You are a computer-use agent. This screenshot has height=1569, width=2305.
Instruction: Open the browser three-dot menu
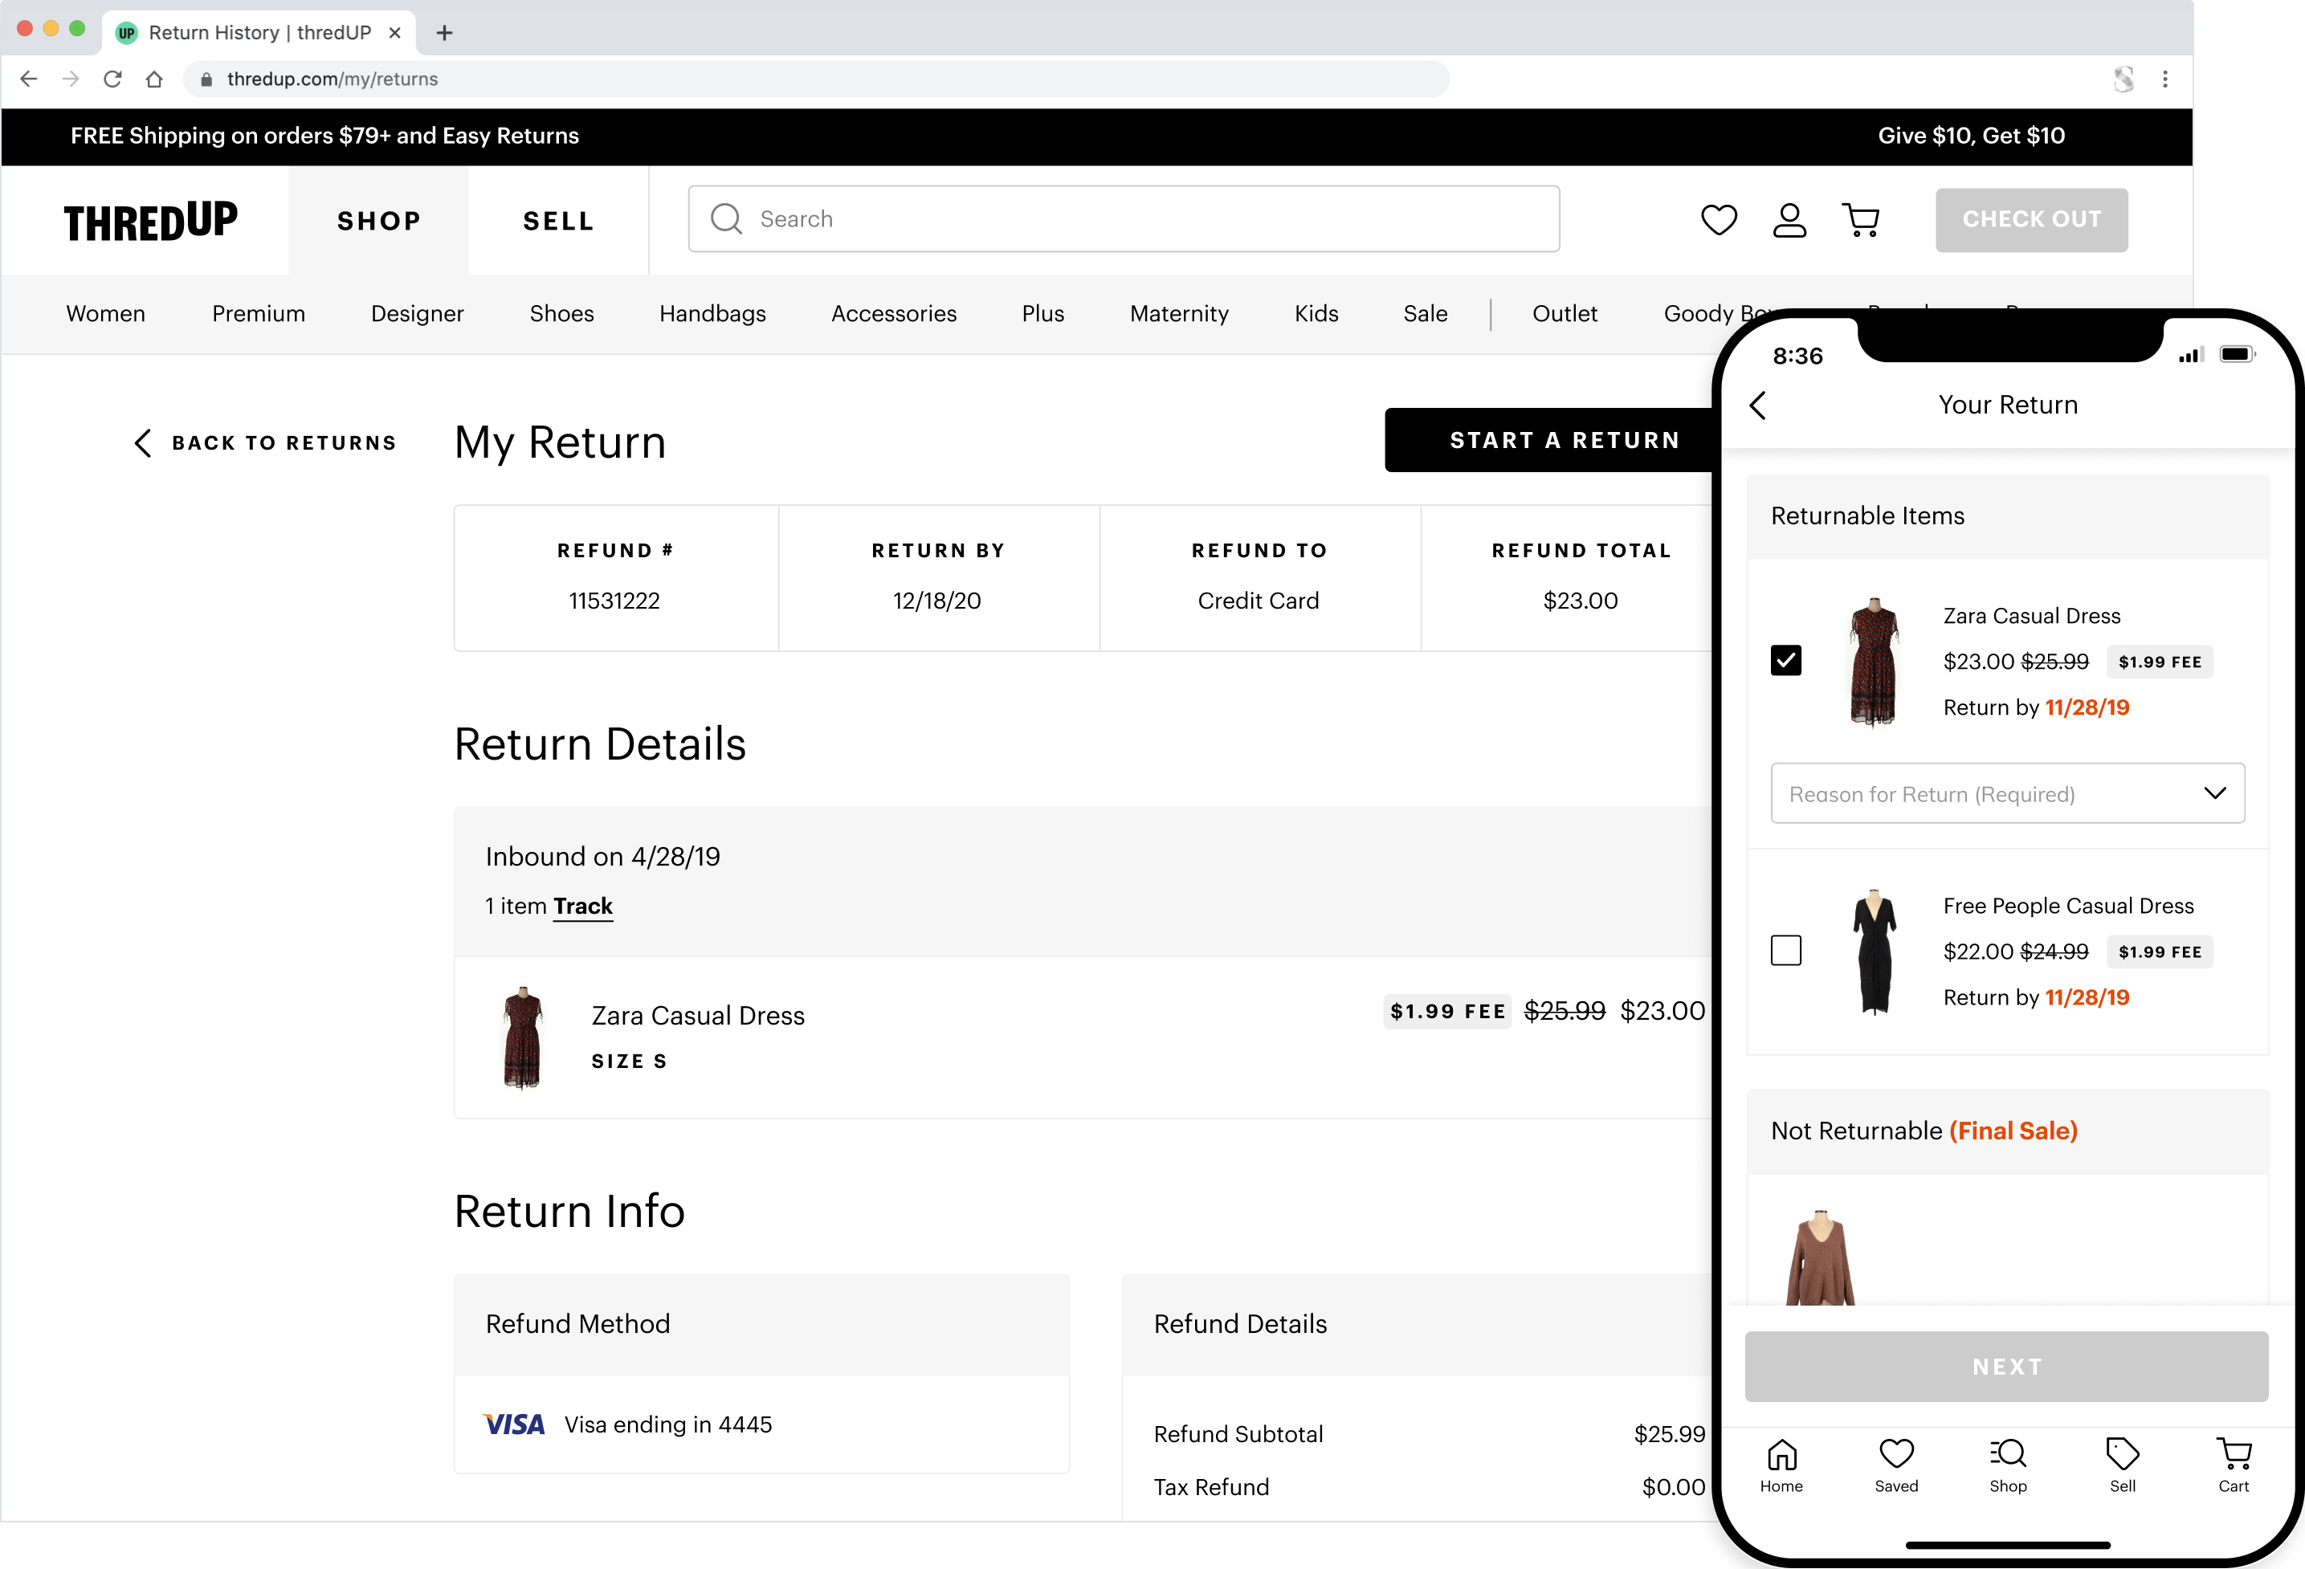point(2164,79)
